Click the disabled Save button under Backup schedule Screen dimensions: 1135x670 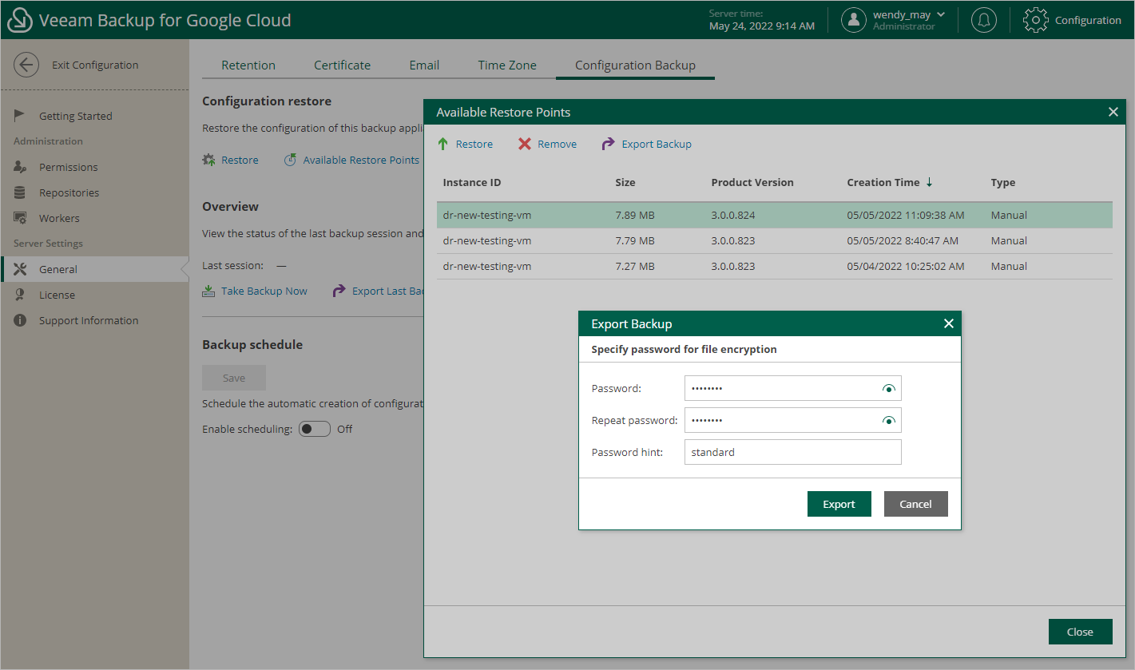click(234, 378)
